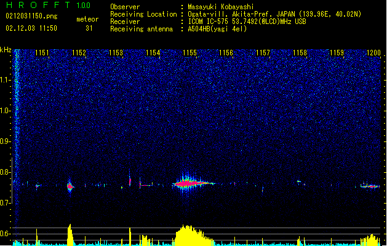Click the 1156 time marker
387x246 pixels.
point(226,53)
